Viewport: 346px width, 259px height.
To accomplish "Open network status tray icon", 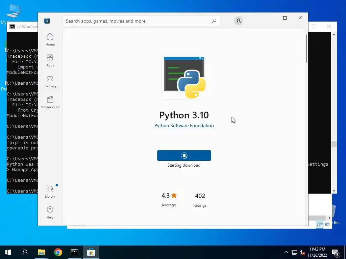I will (x=294, y=252).
